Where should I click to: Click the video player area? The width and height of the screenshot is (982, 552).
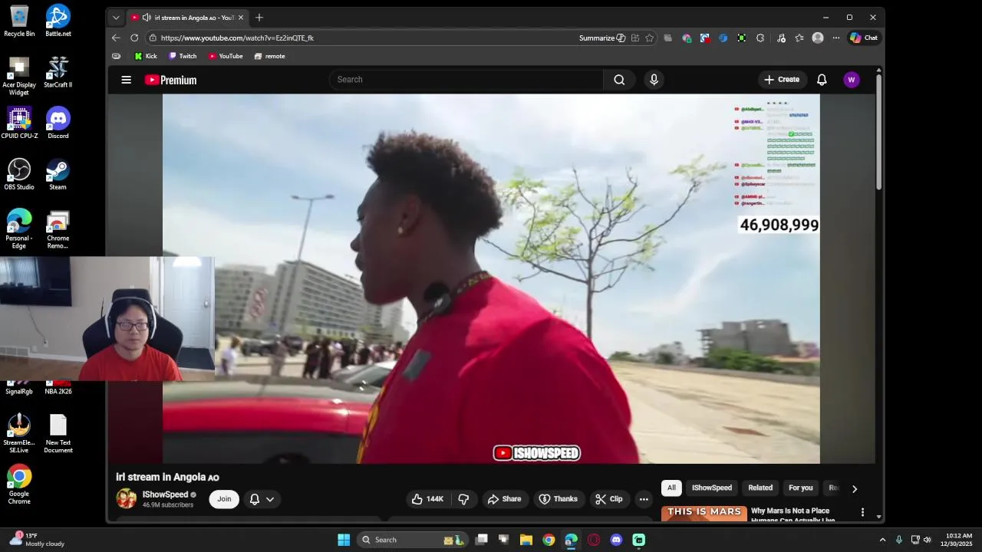click(491, 278)
